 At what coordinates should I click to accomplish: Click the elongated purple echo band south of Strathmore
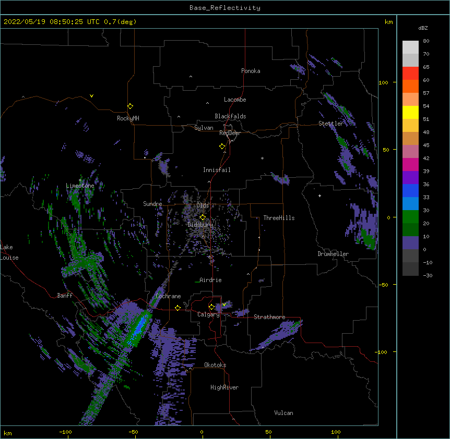pos(276,335)
